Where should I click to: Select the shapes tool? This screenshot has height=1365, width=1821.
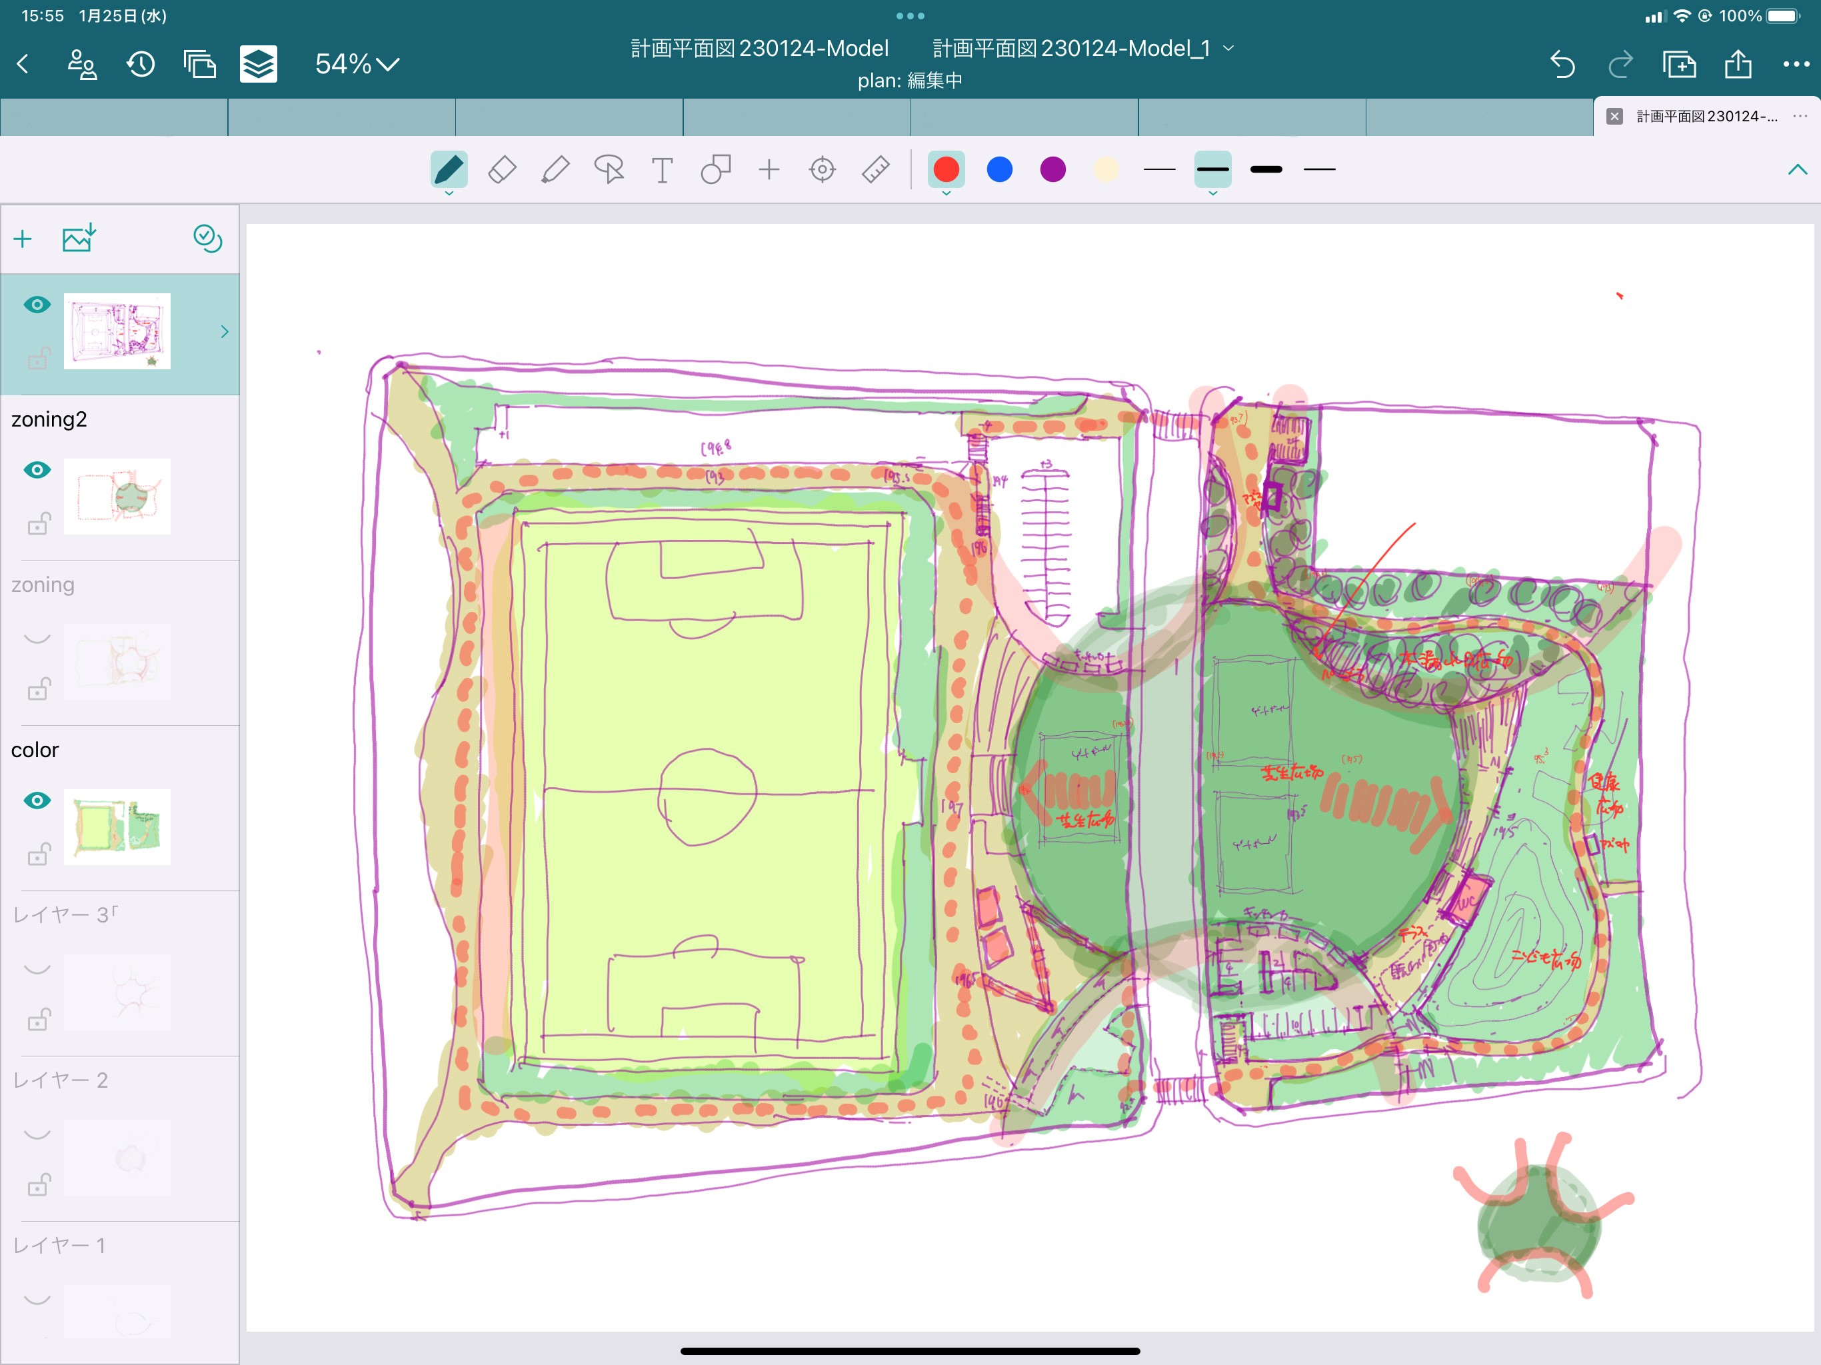click(715, 169)
